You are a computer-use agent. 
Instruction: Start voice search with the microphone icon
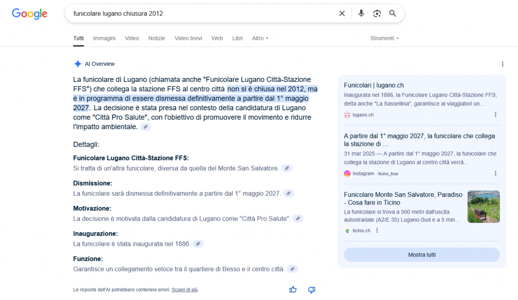[361, 14]
